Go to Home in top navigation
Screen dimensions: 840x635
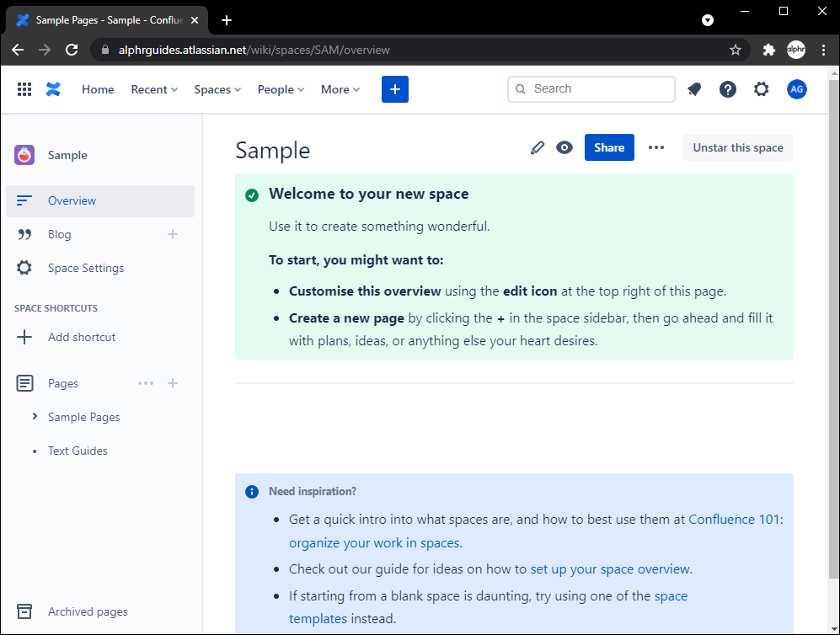tap(98, 89)
